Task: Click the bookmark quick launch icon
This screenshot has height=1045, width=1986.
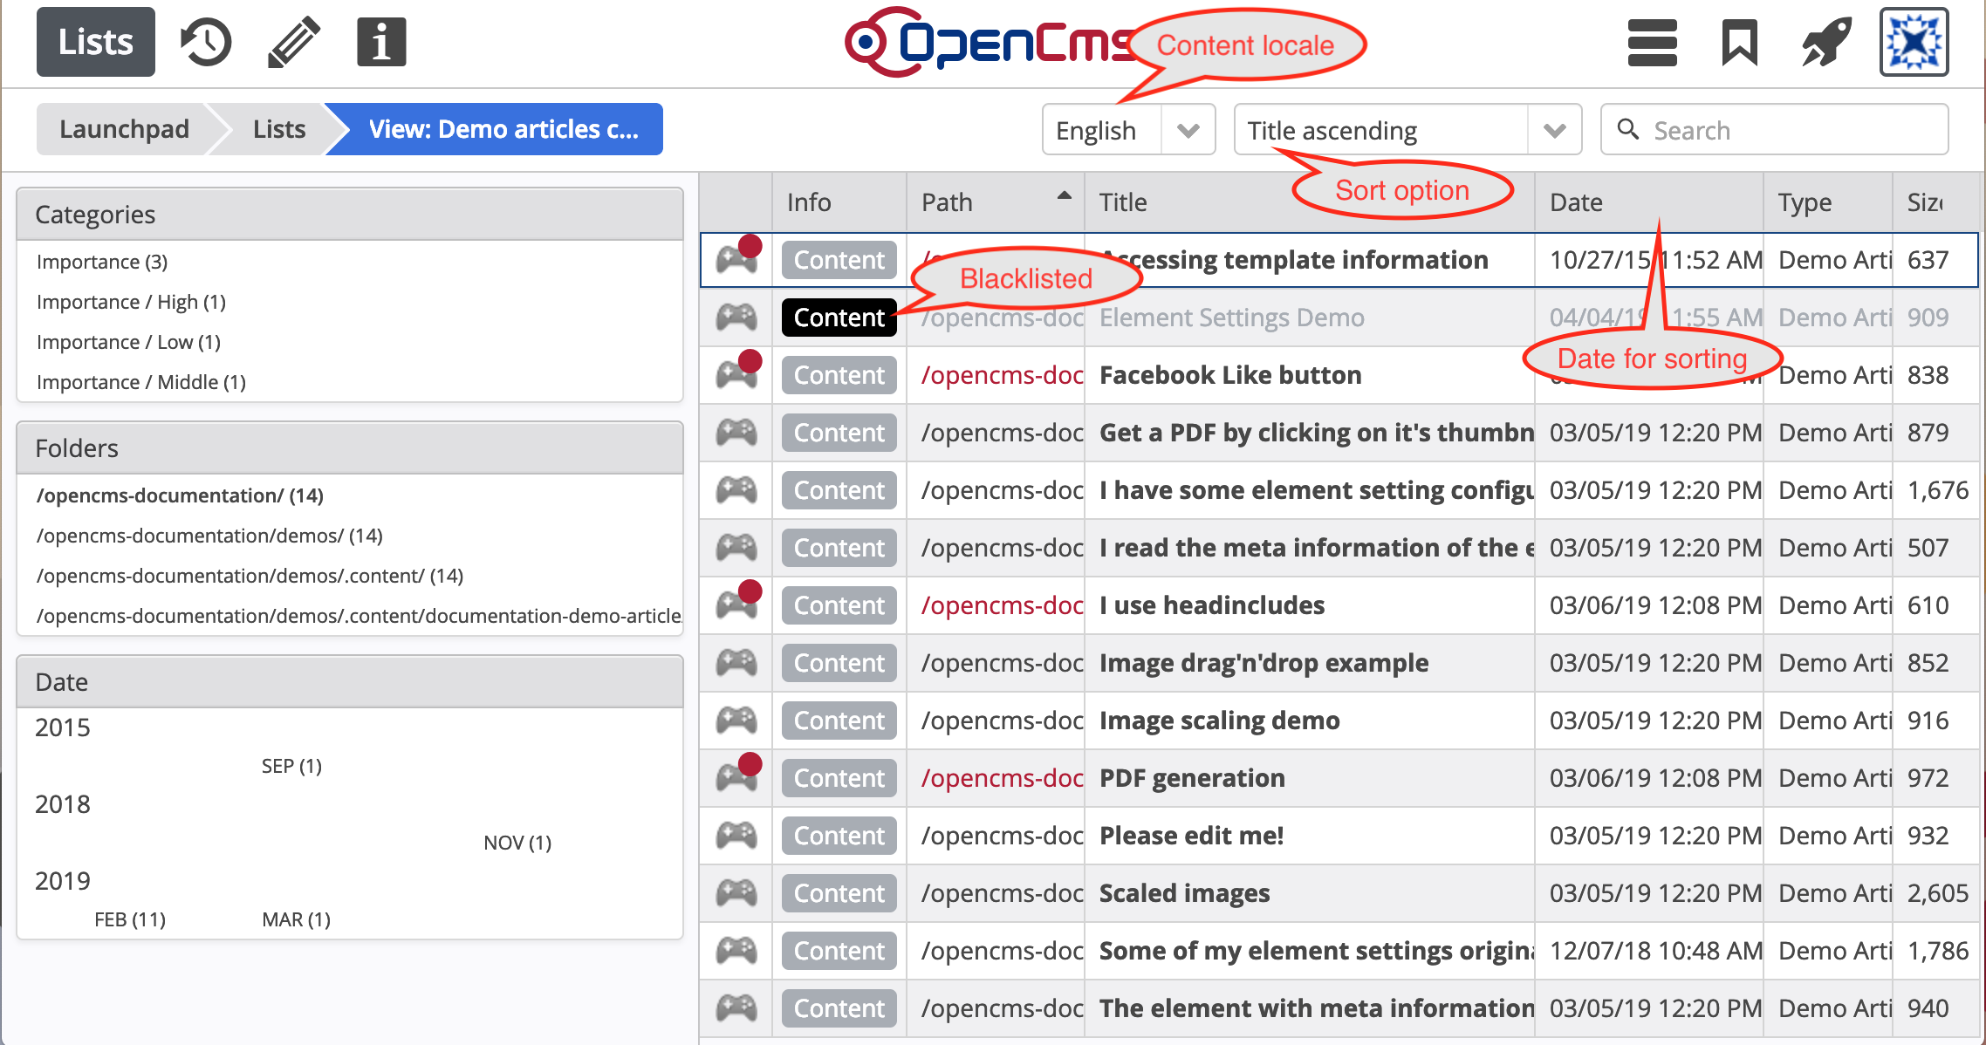Action: point(1739,42)
